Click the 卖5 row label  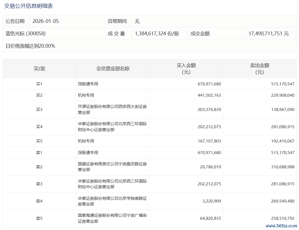[x=39, y=218]
